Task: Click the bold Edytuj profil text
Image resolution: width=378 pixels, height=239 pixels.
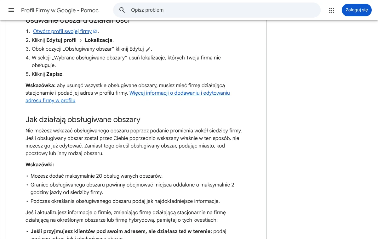Action: pos(61,40)
